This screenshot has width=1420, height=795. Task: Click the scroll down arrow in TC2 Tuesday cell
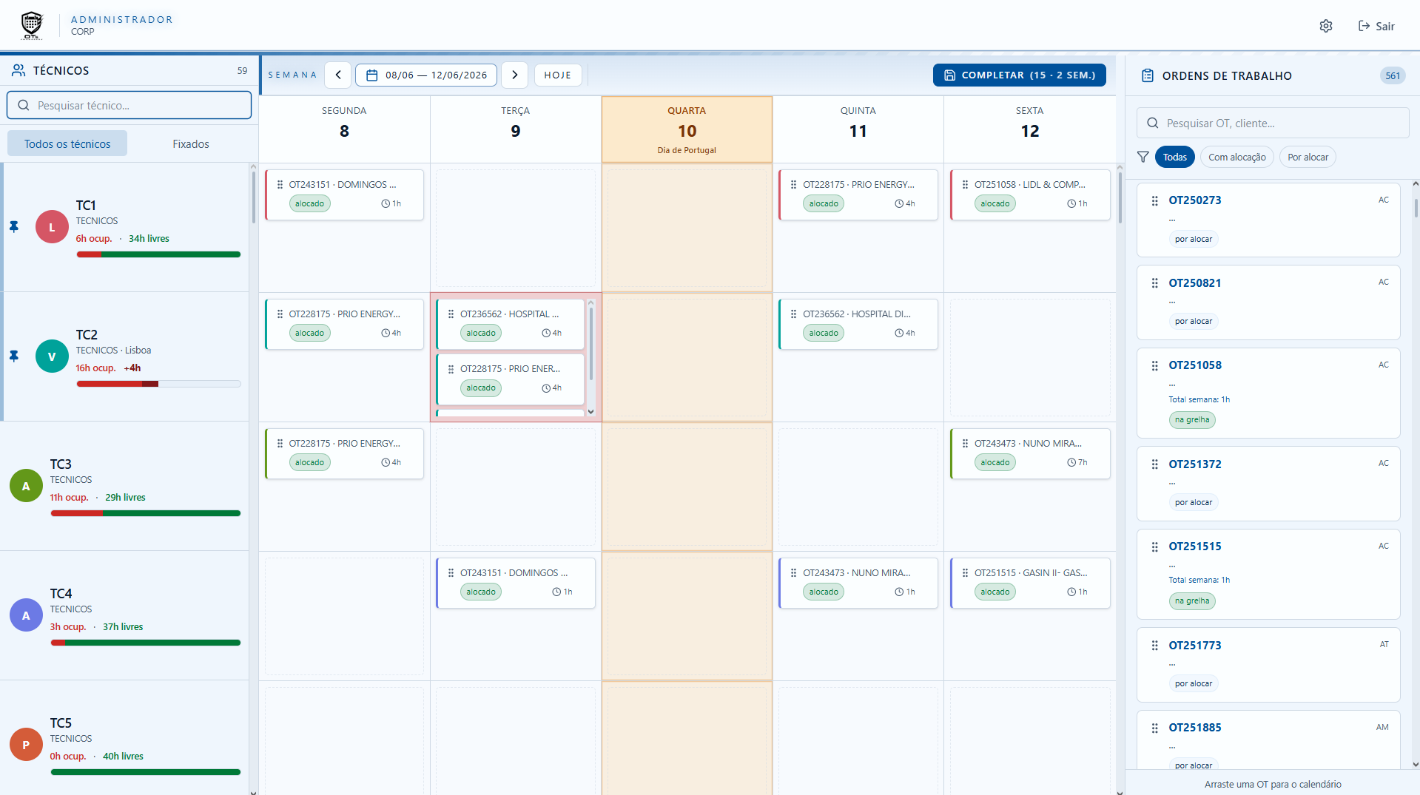[590, 412]
